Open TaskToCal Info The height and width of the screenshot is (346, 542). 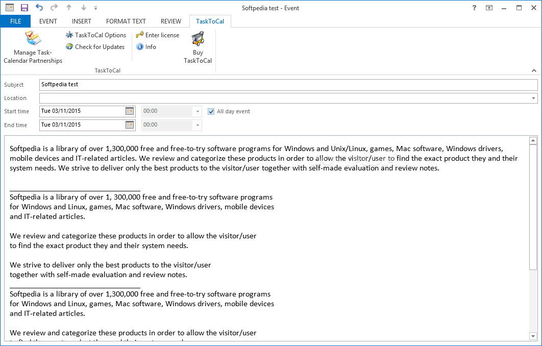click(146, 46)
